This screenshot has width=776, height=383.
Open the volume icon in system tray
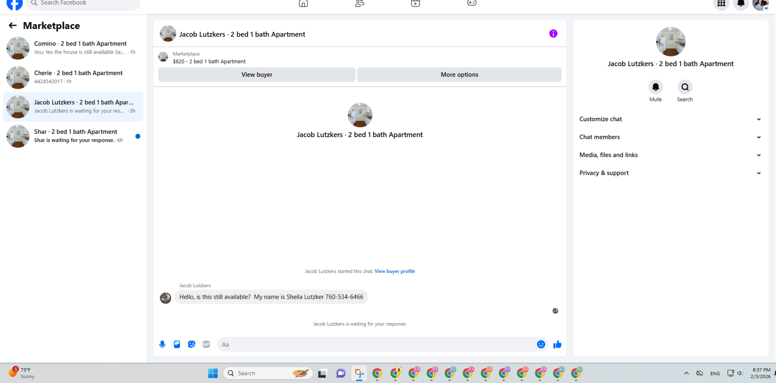740,373
